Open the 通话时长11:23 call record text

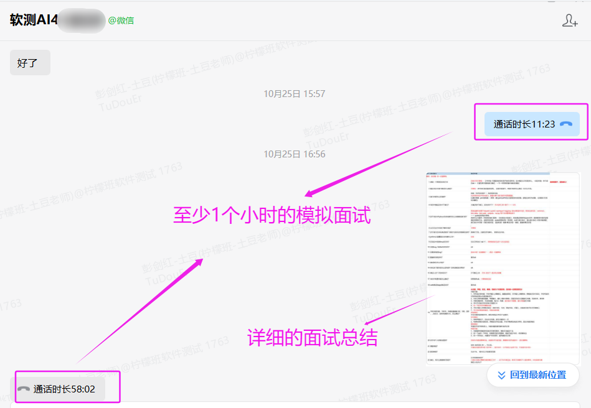point(524,124)
